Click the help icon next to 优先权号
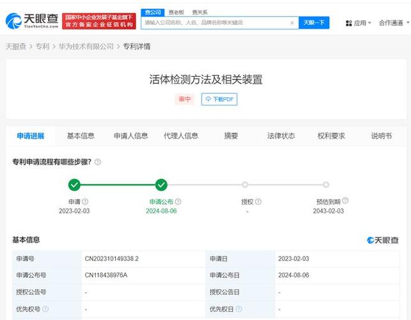 pyautogui.click(x=45, y=309)
